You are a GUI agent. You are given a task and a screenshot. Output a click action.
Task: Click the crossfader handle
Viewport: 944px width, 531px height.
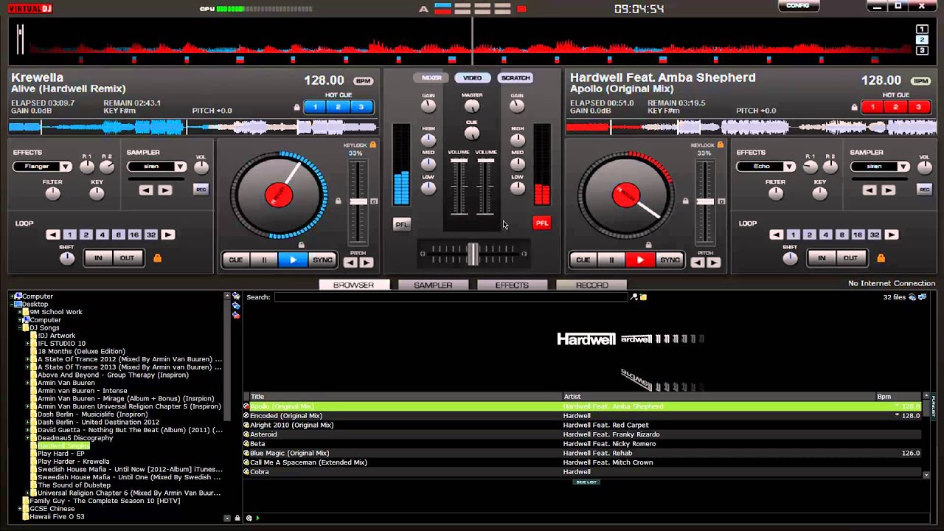[473, 254]
